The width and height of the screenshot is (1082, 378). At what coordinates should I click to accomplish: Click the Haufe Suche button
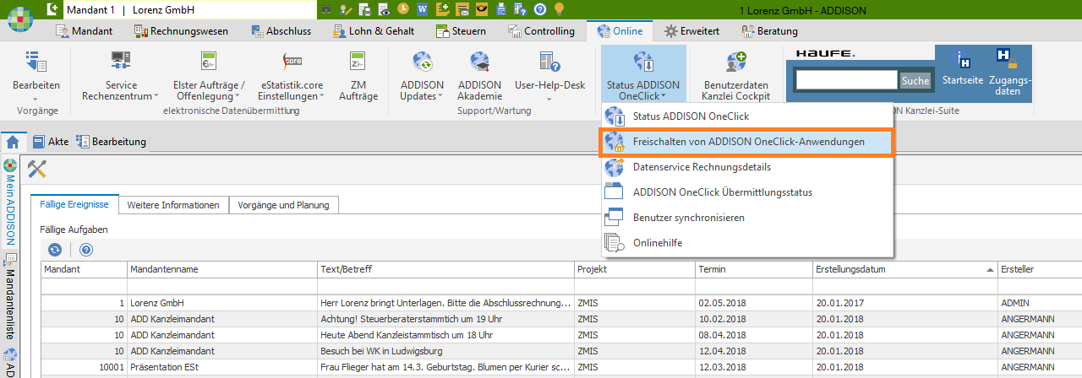[915, 80]
